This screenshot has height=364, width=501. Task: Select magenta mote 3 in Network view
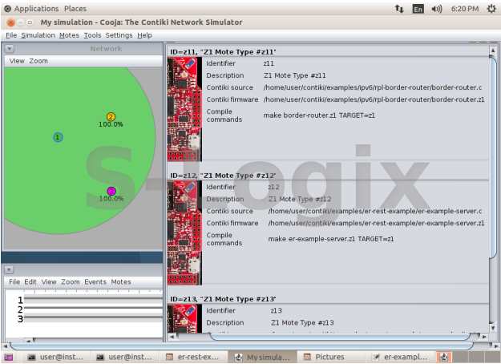coord(111,191)
